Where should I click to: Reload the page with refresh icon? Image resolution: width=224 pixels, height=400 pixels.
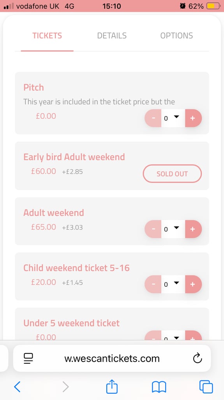pyautogui.click(x=198, y=359)
